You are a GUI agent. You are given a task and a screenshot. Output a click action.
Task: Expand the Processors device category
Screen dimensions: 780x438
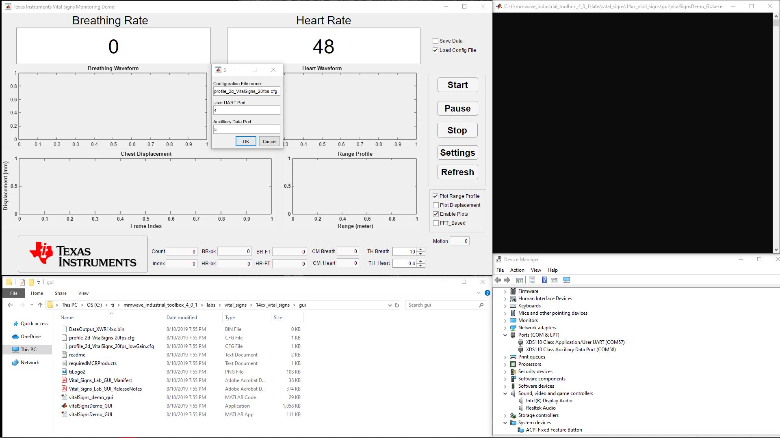click(505, 364)
